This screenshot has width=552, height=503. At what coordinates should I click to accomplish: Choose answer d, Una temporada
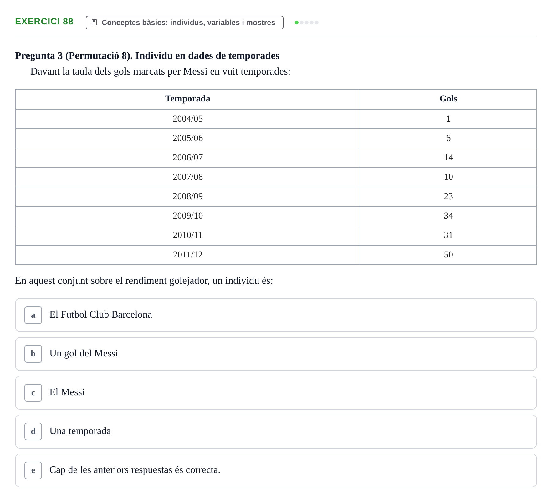(276, 432)
